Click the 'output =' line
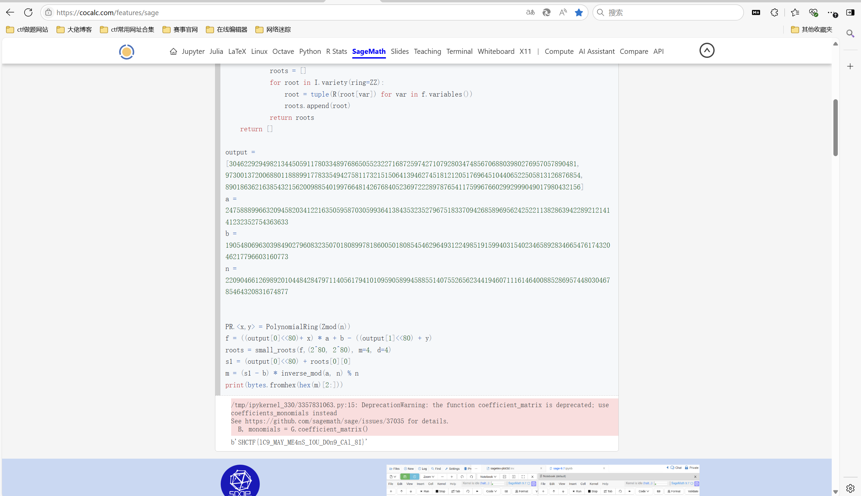Viewport: 861px width, 496px height. click(241, 152)
